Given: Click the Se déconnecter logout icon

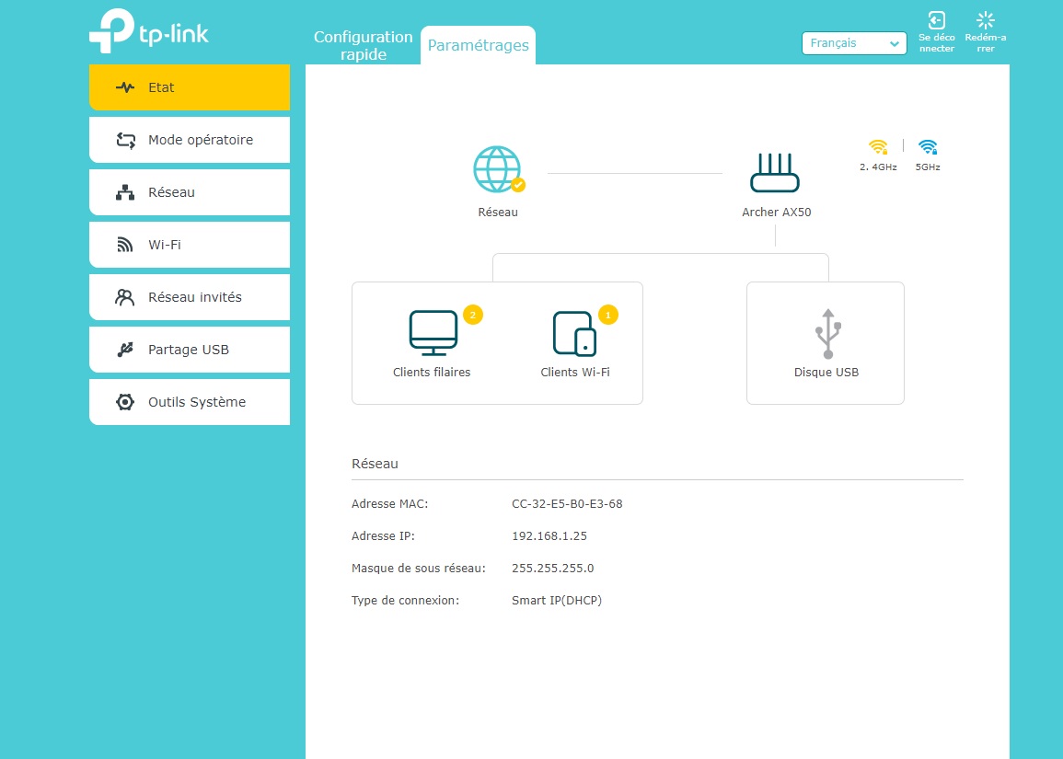Looking at the screenshot, I should pyautogui.click(x=936, y=22).
